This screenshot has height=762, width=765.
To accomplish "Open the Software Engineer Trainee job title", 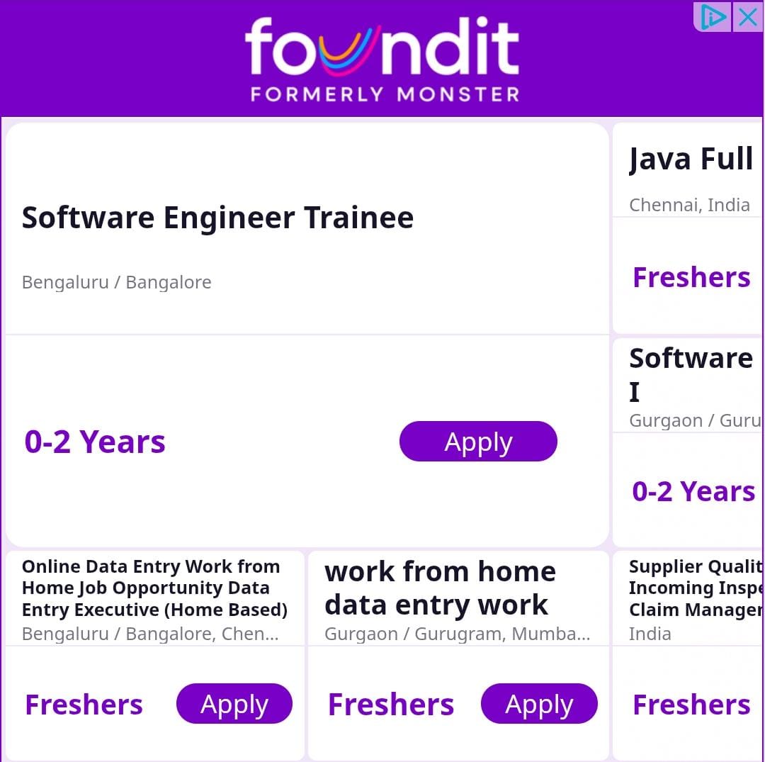I will point(217,218).
